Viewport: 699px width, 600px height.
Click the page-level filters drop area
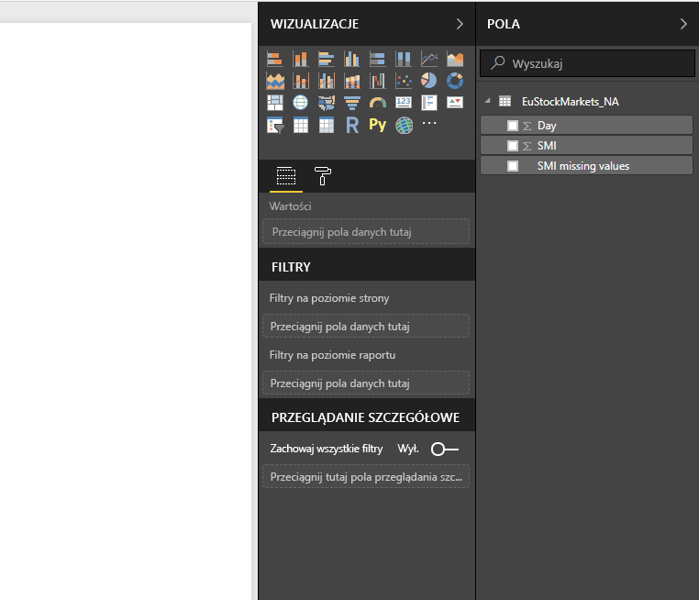(366, 327)
